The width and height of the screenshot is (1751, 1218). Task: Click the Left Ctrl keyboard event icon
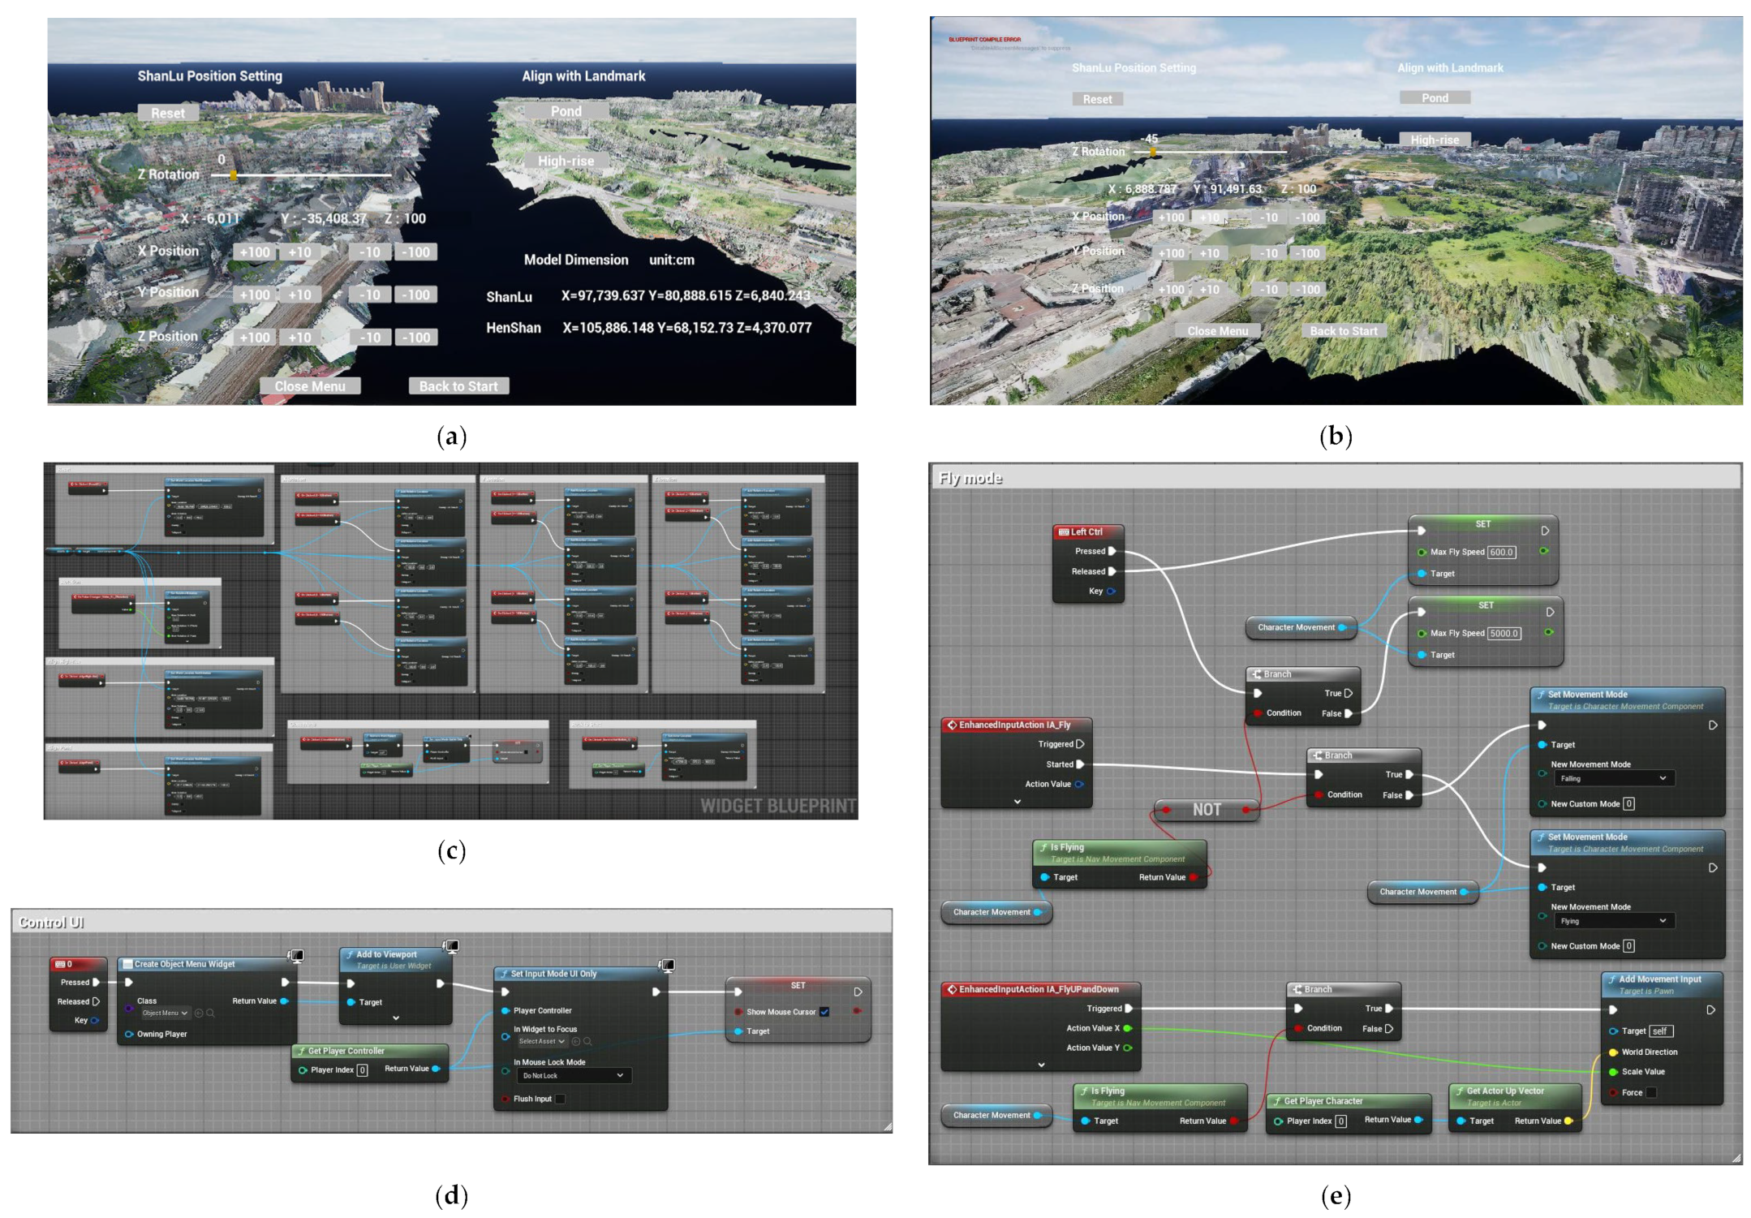1063,532
